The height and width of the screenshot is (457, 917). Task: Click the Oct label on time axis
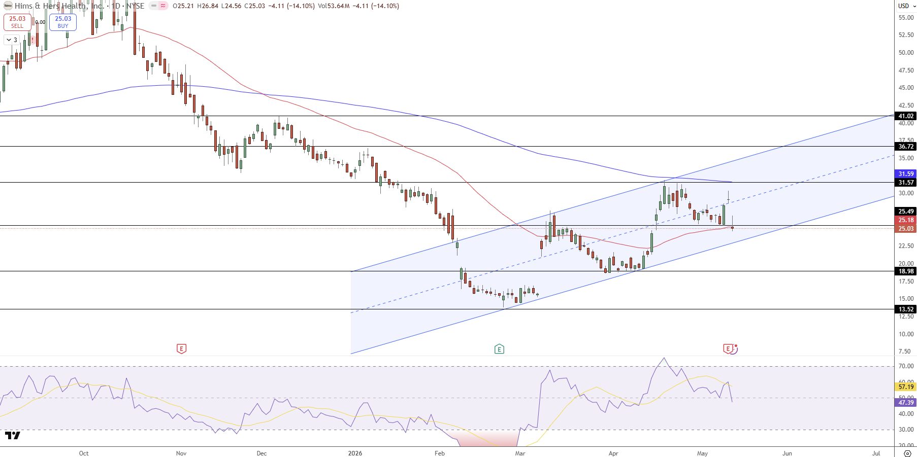tap(84, 453)
